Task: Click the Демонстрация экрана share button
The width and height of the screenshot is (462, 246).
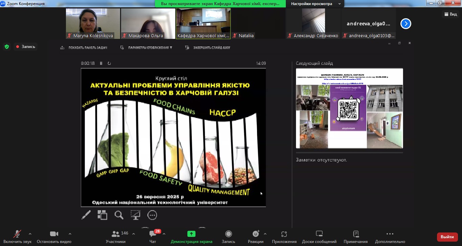Action: tap(191, 234)
